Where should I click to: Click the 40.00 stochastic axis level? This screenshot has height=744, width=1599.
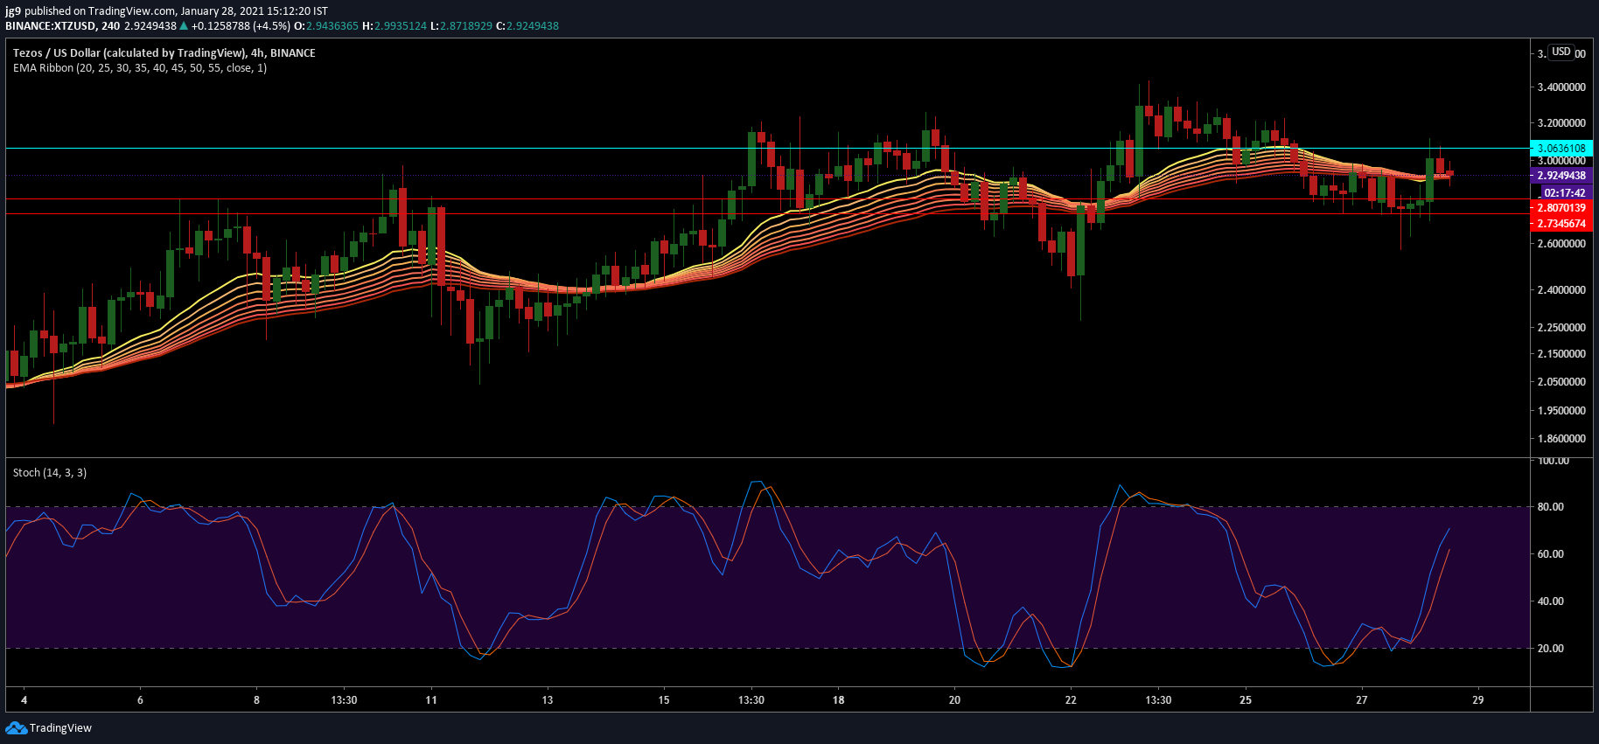tap(1551, 601)
